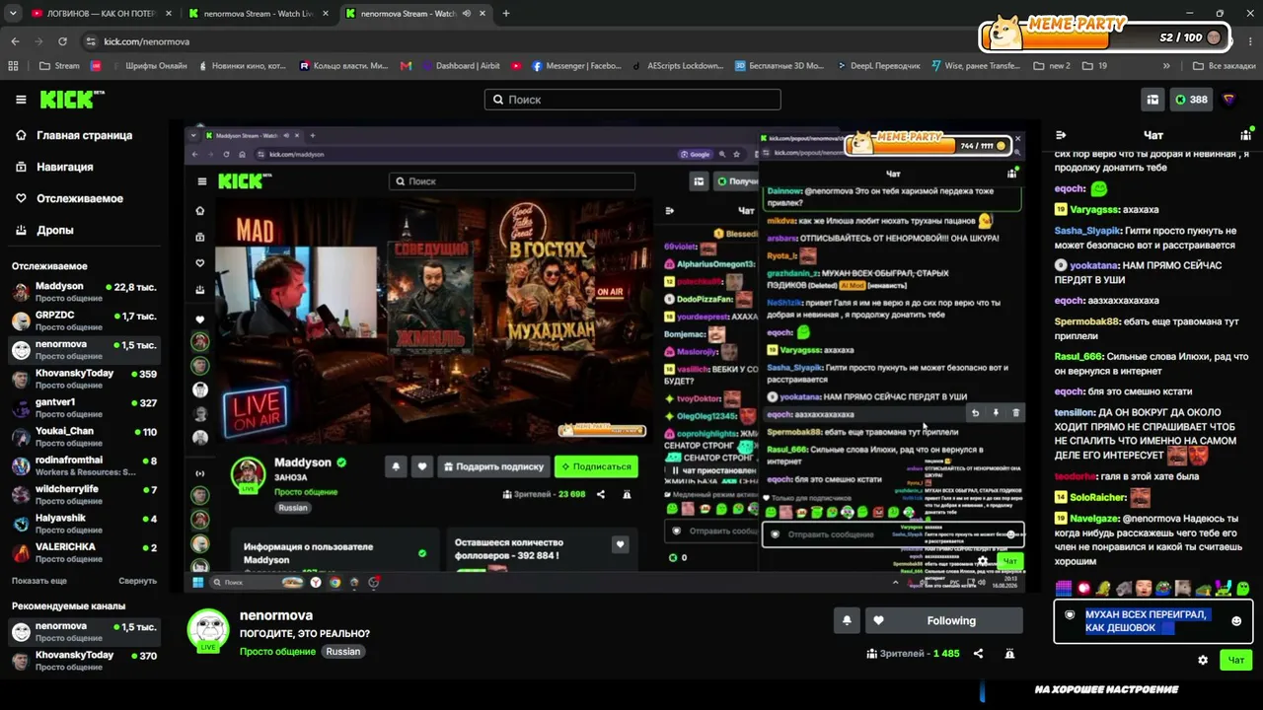Open the purple profile avatar in the Kick header
The width and height of the screenshot is (1263, 710).
pos(1228,100)
